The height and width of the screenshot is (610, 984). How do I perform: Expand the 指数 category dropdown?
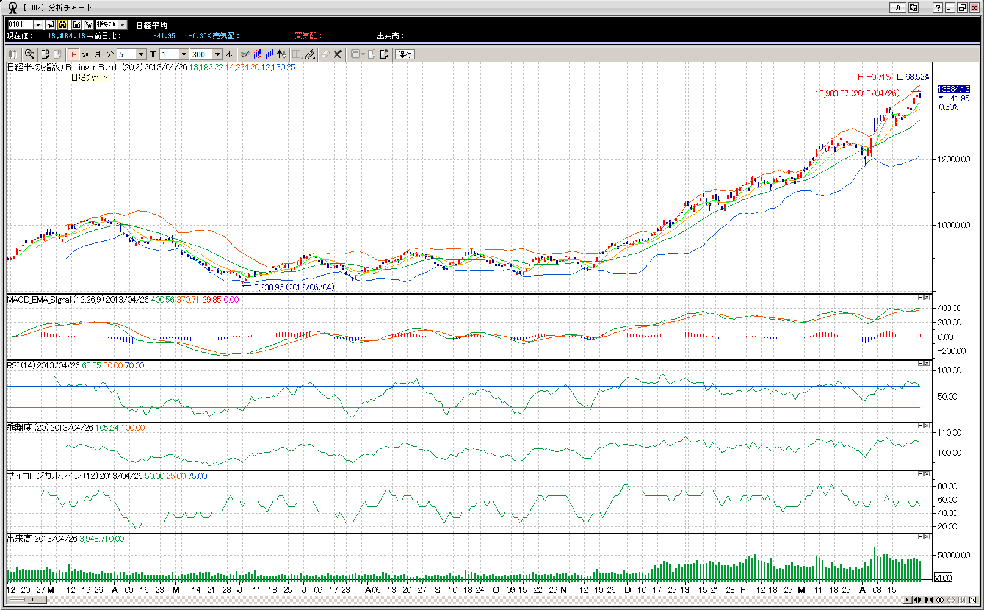(x=122, y=25)
